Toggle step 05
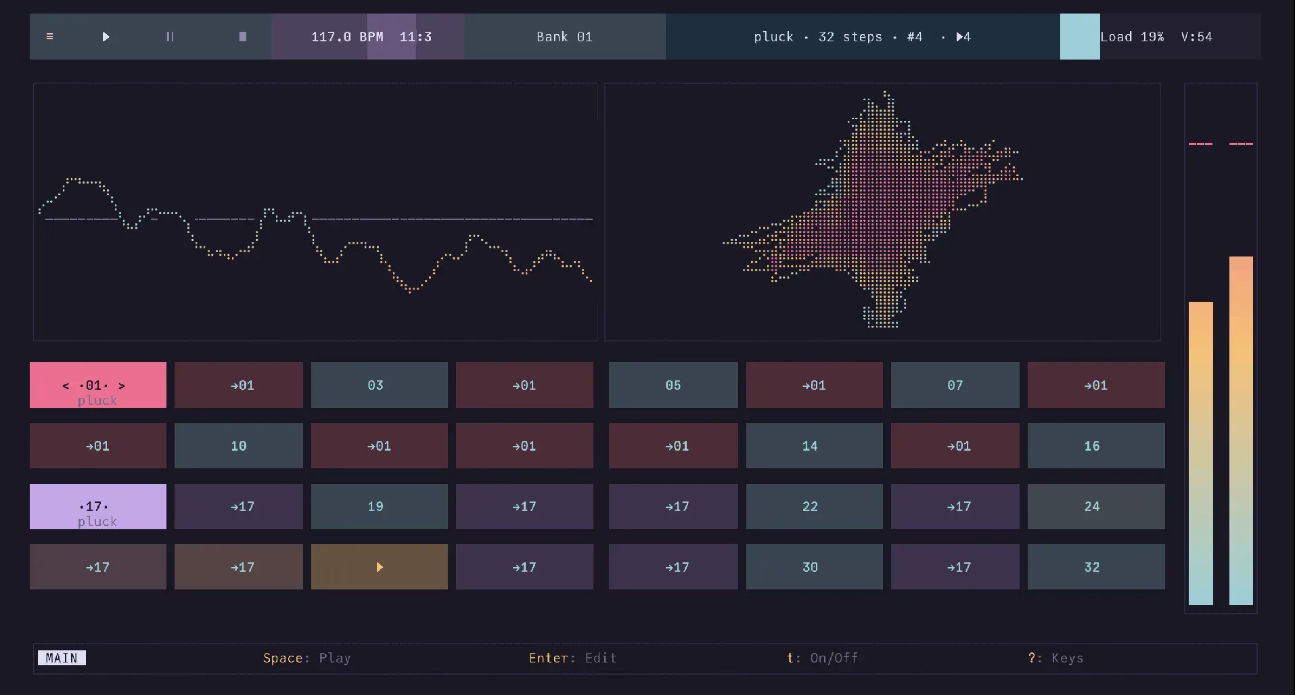1295x695 pixels. [673, 385]
